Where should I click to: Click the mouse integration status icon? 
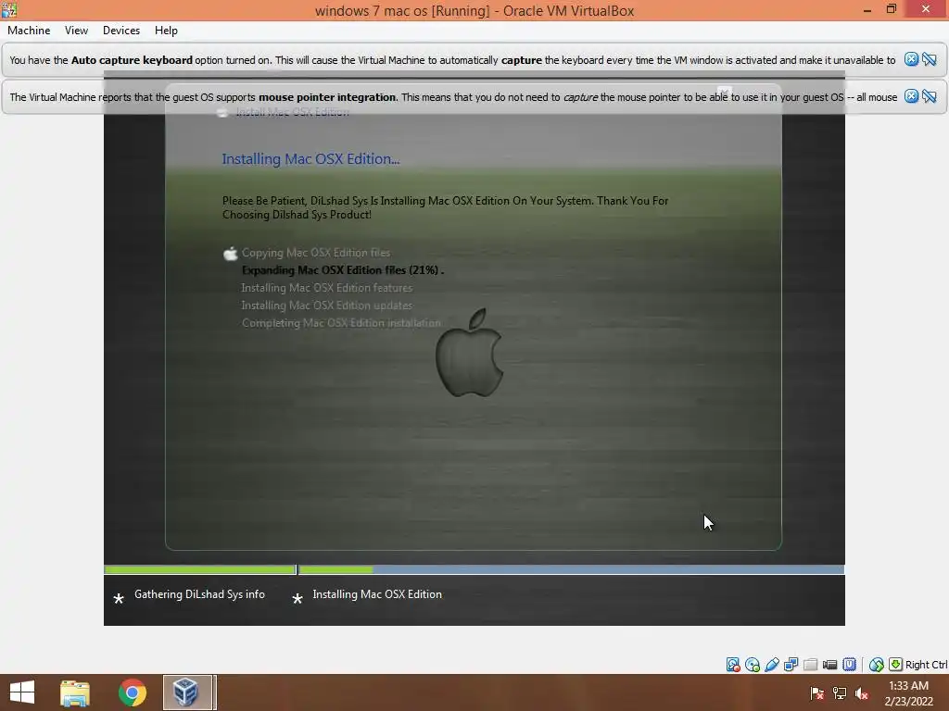tap(876, 665)
